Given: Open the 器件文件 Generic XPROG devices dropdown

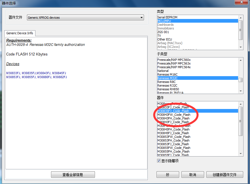Looking at the screenshot, I should pos(85,18).
